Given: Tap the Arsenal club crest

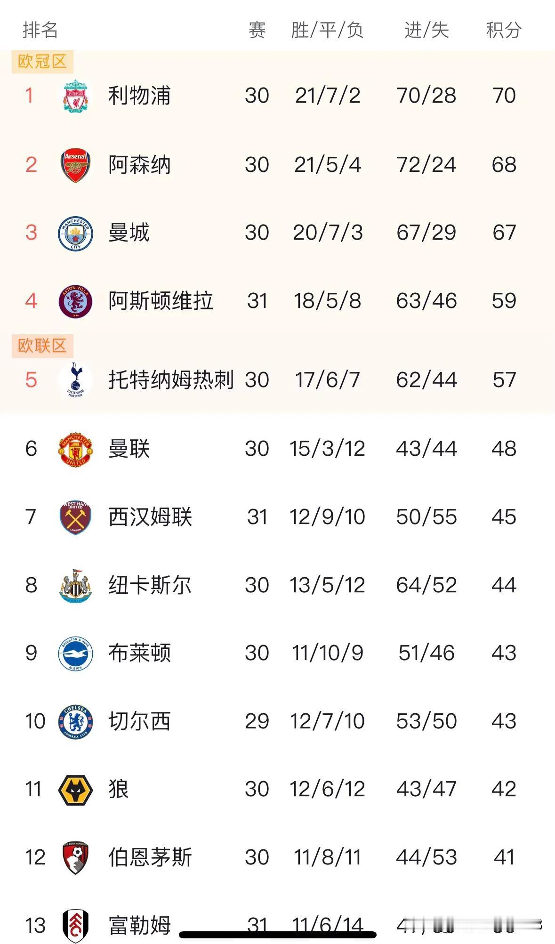Looking at the screenshot, I should (x=75, y=165).
